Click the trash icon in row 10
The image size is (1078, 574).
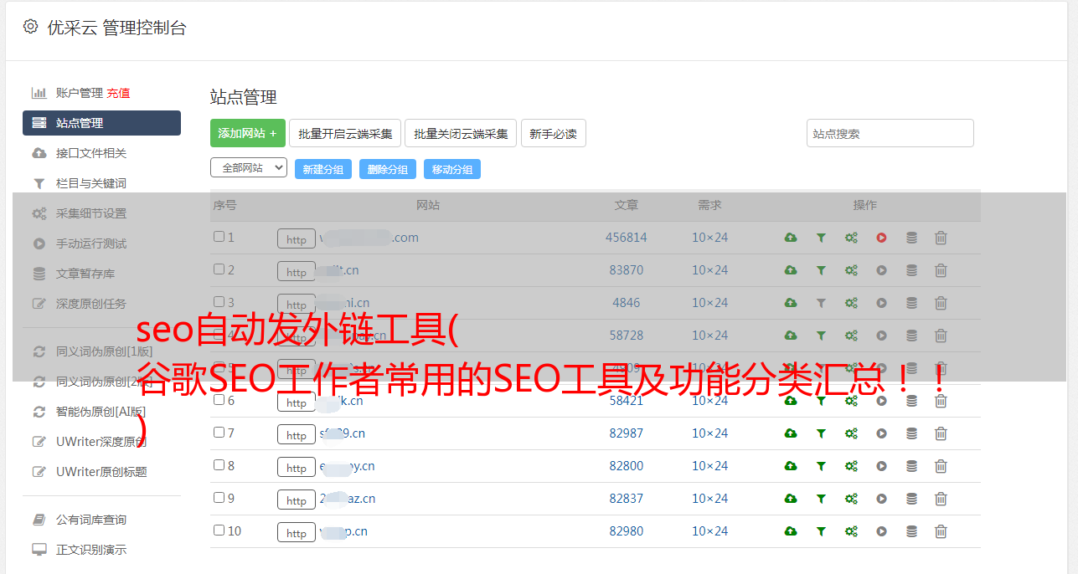pos(941,531)
